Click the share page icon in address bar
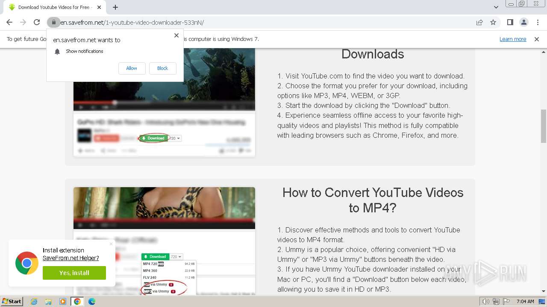The width and height of the screenshot is (547, 307). (x=479, y=22)
